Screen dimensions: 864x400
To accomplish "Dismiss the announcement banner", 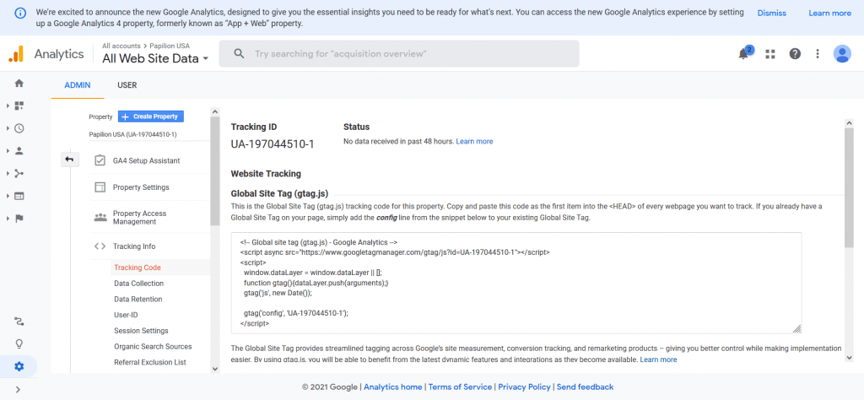I will 771,14.
